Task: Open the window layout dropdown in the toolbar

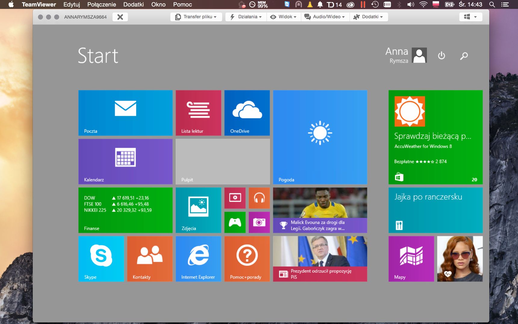Action: click(x=470, y=17)
